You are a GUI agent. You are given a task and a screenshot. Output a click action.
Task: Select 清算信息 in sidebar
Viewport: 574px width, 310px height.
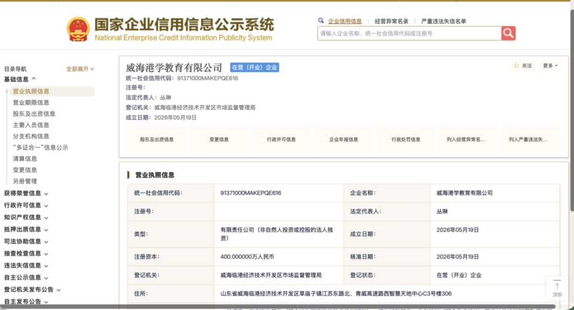point(25,159)
